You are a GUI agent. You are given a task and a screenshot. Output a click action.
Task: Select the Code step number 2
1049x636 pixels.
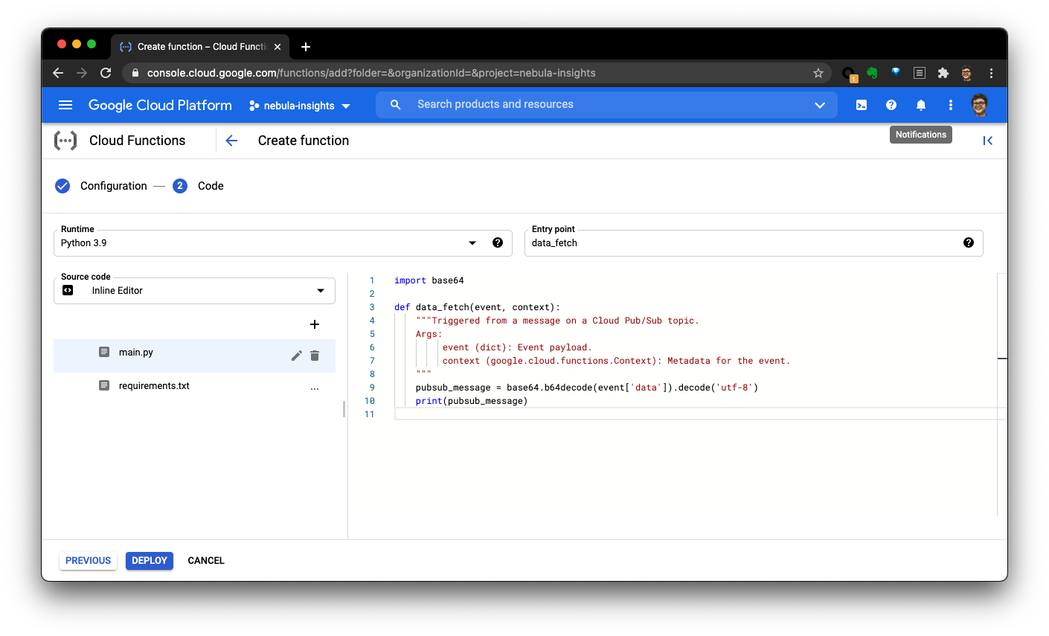pyautogui.click(x=180, y=186)
